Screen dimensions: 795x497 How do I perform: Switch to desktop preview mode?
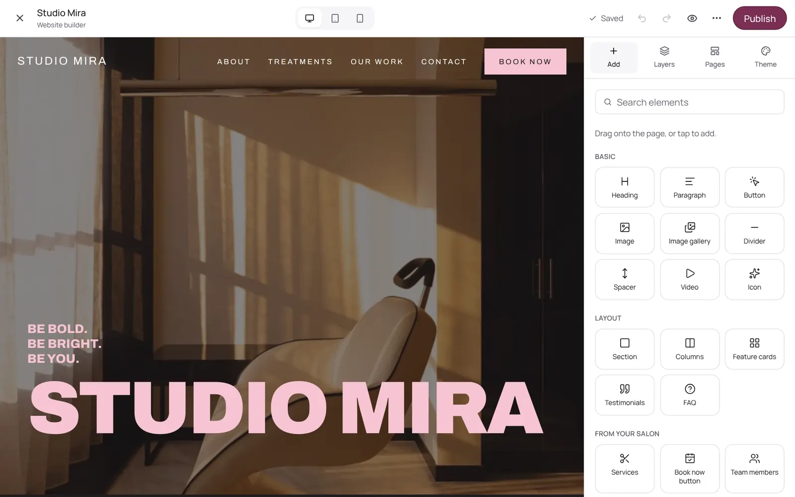coord(310,18)
